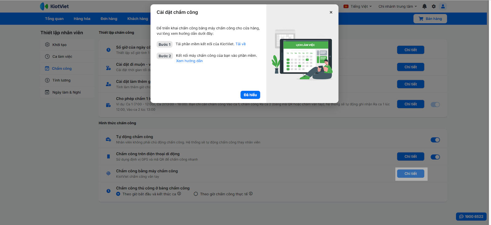Click the fingerprint timekeeping machine icon
Viewport: 491px width, 225px height.
coord(108,173)
